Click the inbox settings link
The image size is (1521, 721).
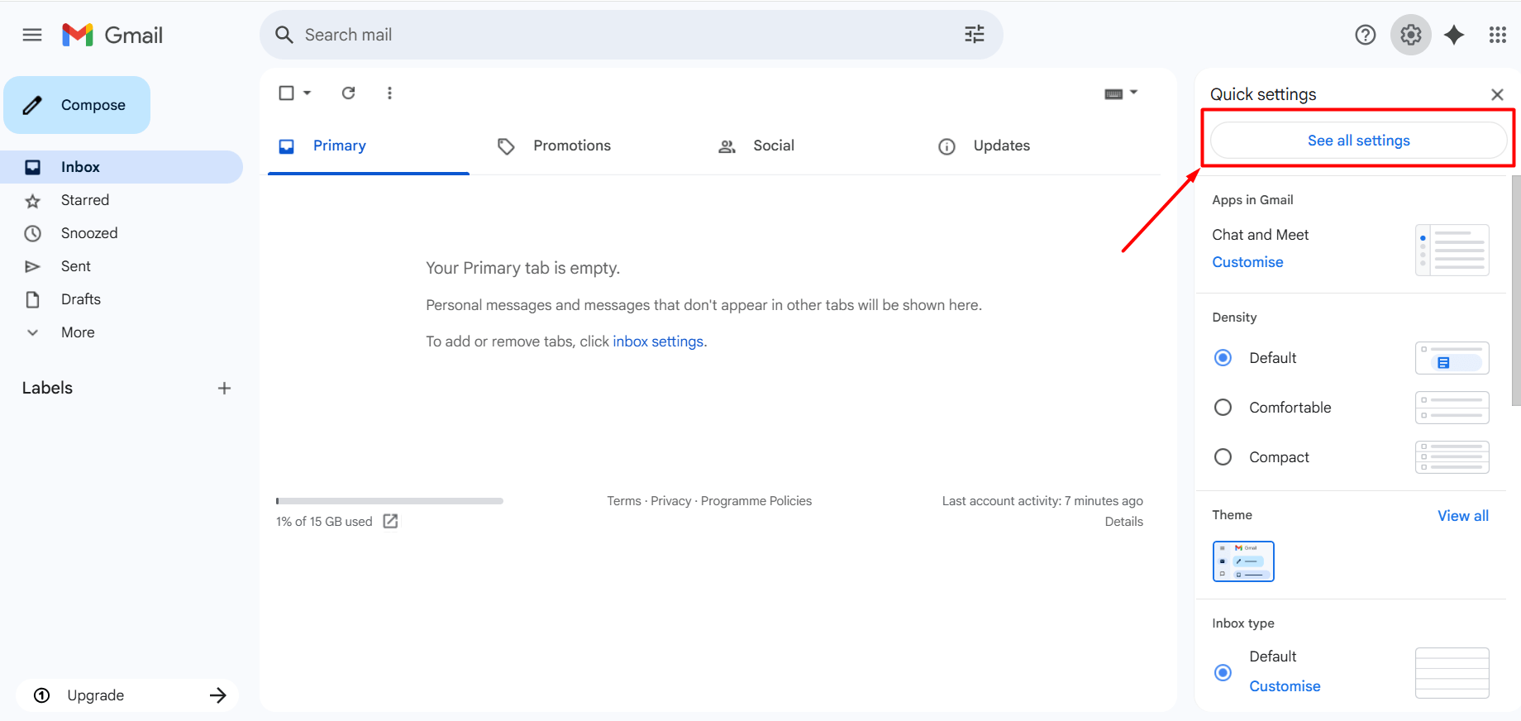(x=658, y=341)
